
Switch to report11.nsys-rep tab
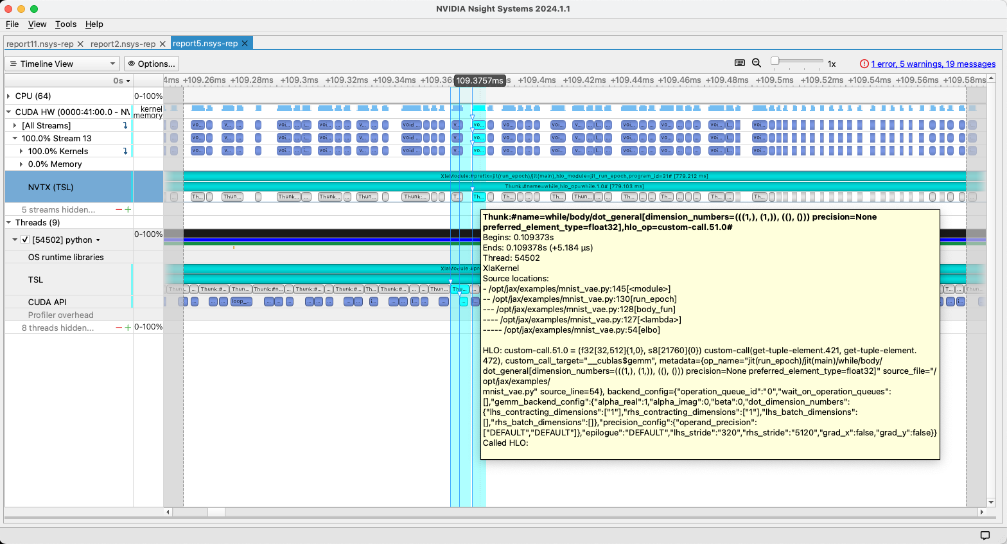tap(40, 44)
